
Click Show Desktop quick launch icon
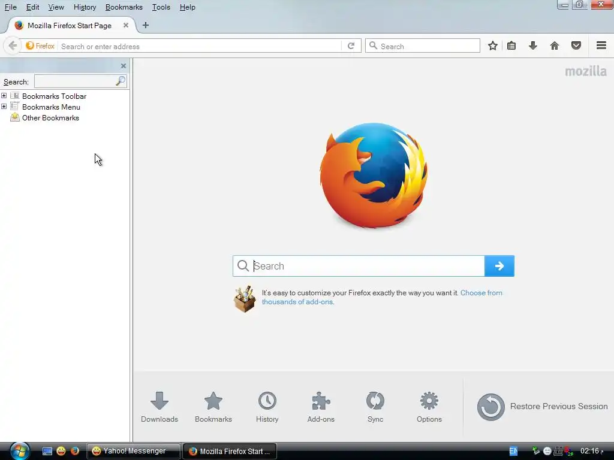47,452
